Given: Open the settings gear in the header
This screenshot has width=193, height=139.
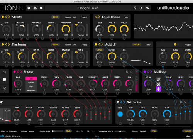Looking at the screenshot, I should coord(29,8).
